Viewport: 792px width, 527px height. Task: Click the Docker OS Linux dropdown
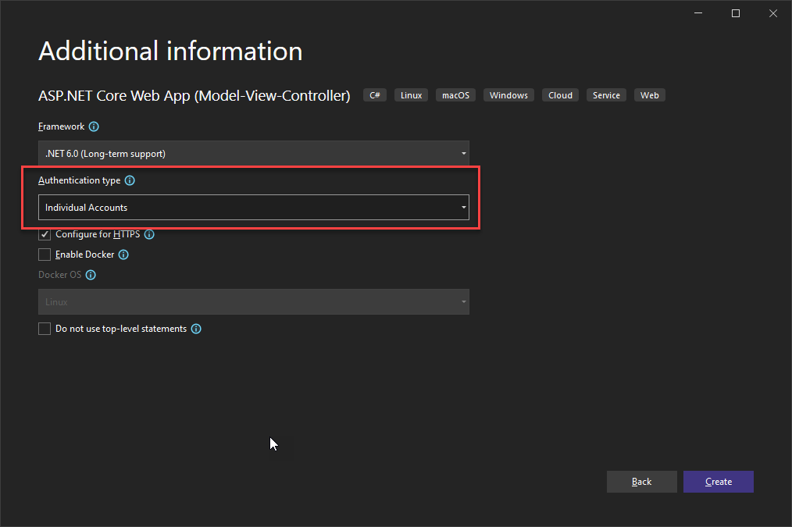click(x=254, y=302)
